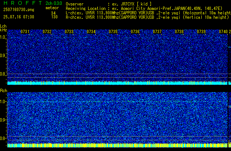Viewport: 231px width, 151px height.
Task: Click the 0.8 frequency label on Rch axis
Action: 3,138
